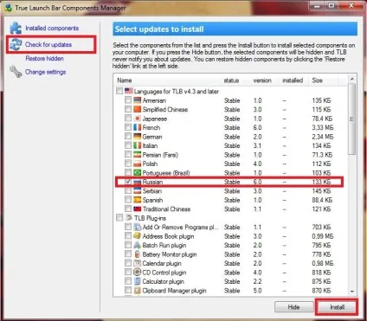Click the scroll down arrow of the list
367x321 pixels.
coord(351,292)
